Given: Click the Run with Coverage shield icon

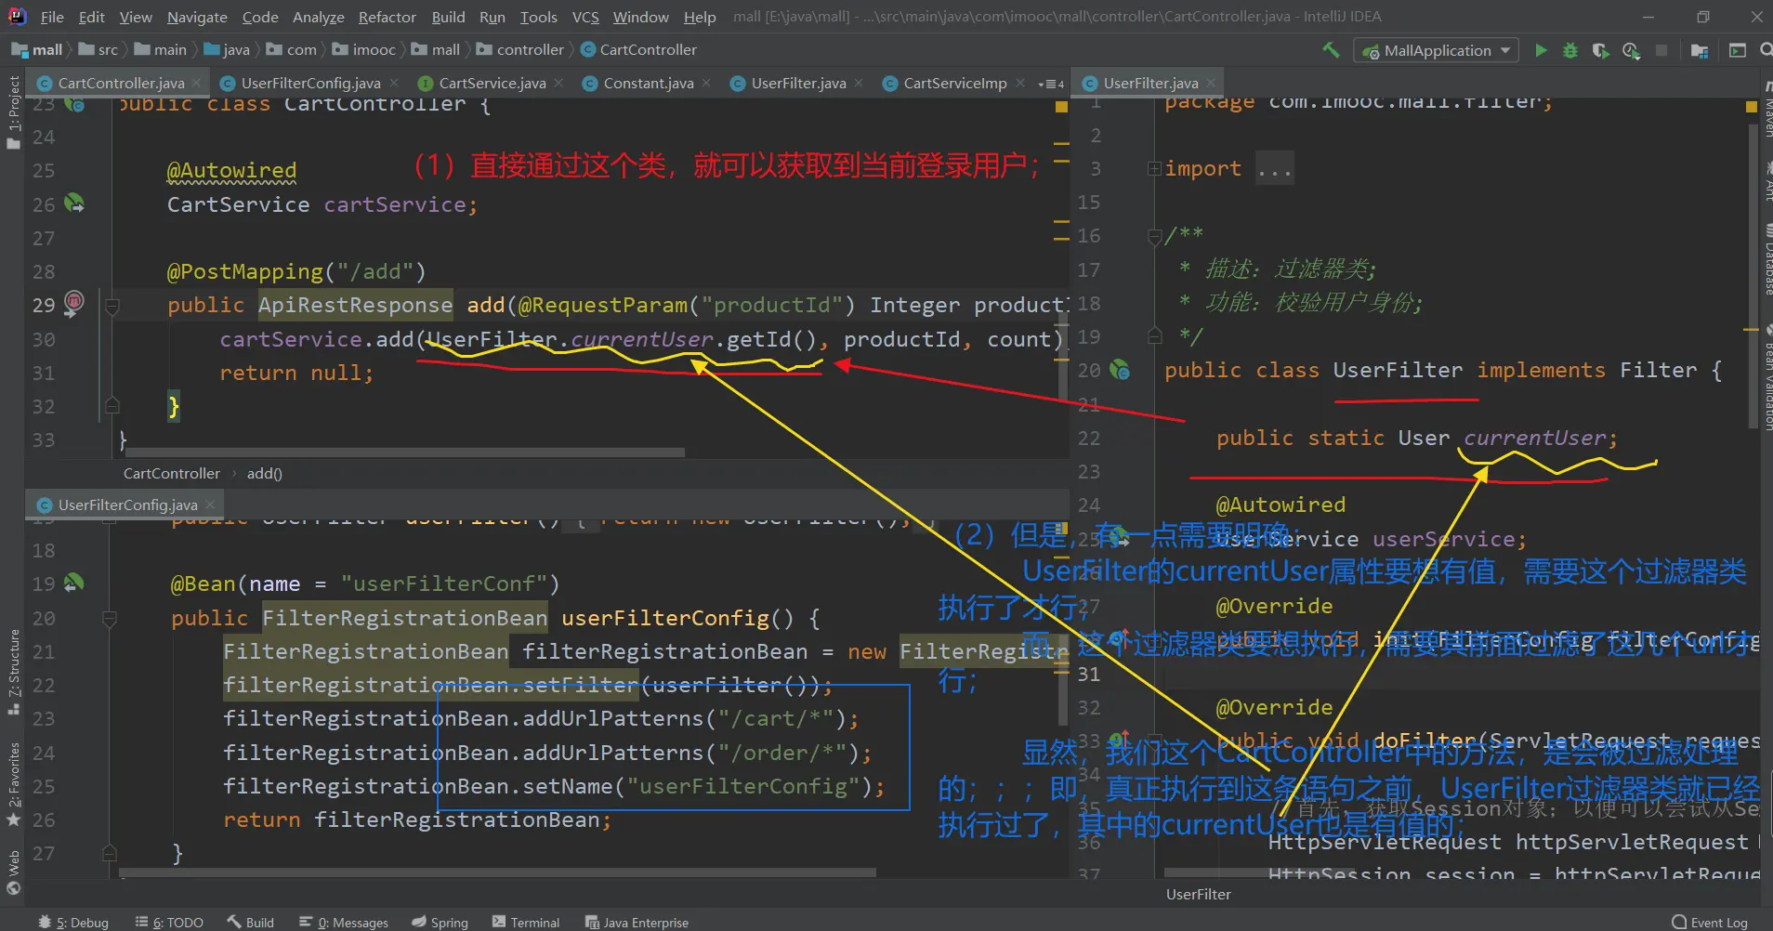Looking at the screenshot, I should coord(1600,50).
